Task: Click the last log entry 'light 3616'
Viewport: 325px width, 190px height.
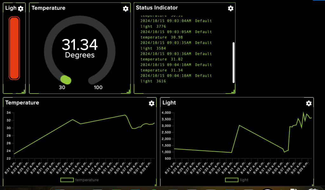Action: pyautogui.click(x=153, y=81)
